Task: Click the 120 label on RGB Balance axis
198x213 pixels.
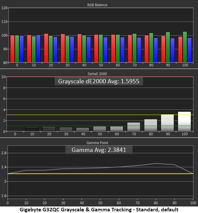Action: coord(4,8)
